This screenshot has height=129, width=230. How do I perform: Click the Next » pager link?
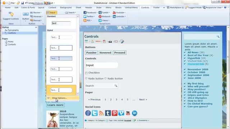coord(143,100)
